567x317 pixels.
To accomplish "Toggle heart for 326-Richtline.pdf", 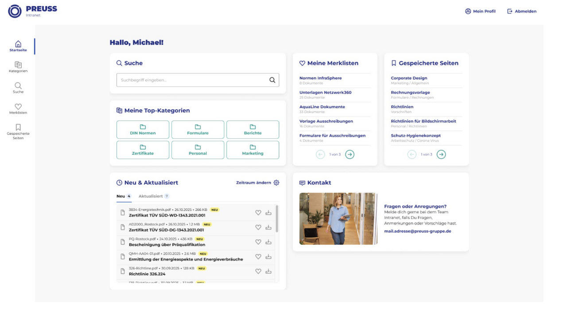I will 258,271.
